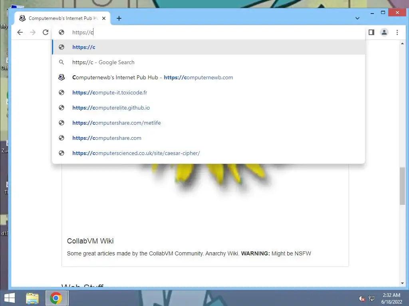Go back with the browser back arrow

(x=20, y=32)
